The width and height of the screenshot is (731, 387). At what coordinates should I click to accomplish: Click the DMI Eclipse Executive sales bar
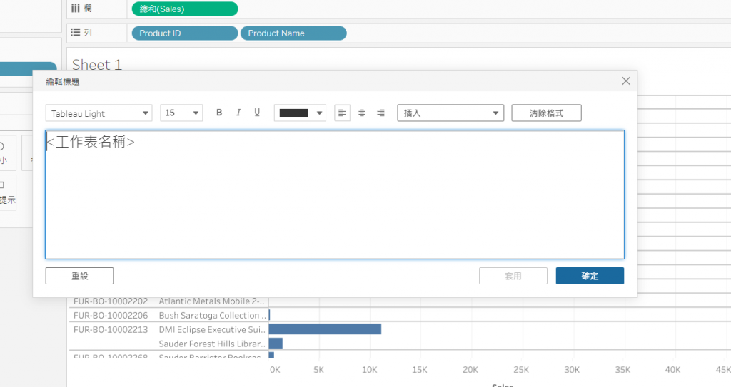point(325,329)
